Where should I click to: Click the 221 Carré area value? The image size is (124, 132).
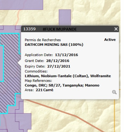click(44, 90)
